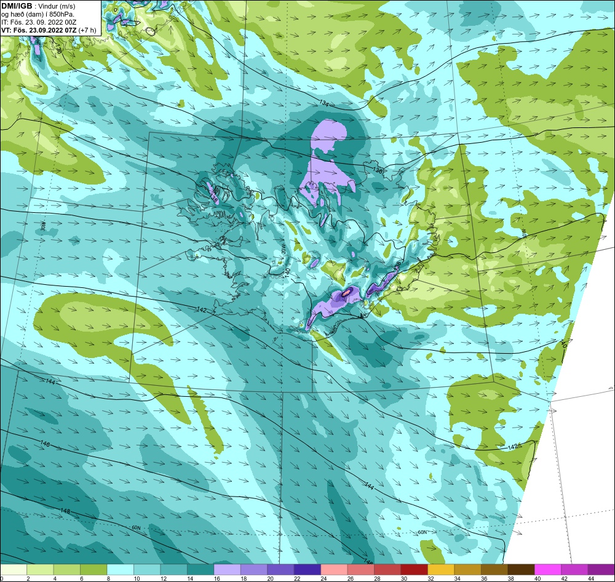Click the "VT: Fös. 23.09.2022 07Z" valid time
The image size is (615, 582).
39,30
